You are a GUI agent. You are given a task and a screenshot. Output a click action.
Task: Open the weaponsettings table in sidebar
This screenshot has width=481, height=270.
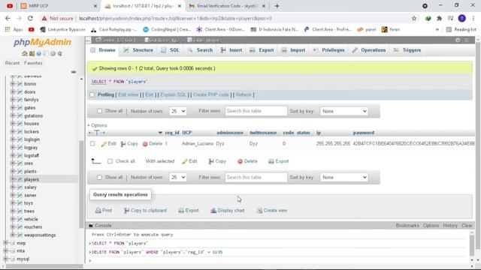(x=40, y=235)
